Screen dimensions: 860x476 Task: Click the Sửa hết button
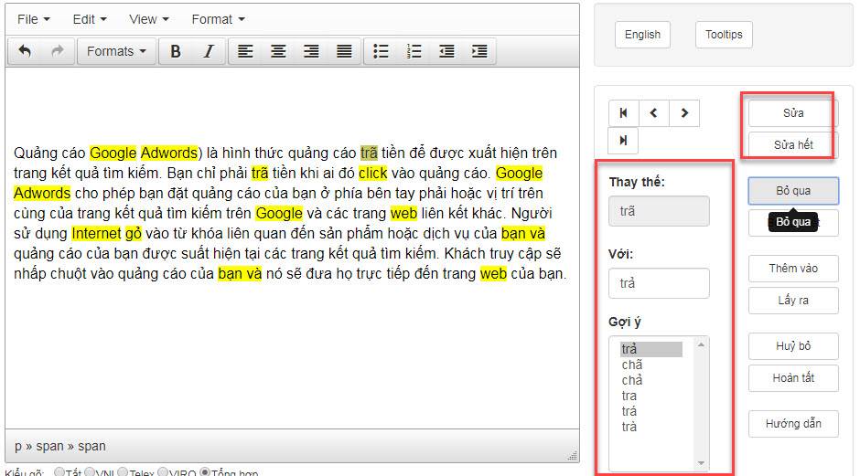pos(792,145)
